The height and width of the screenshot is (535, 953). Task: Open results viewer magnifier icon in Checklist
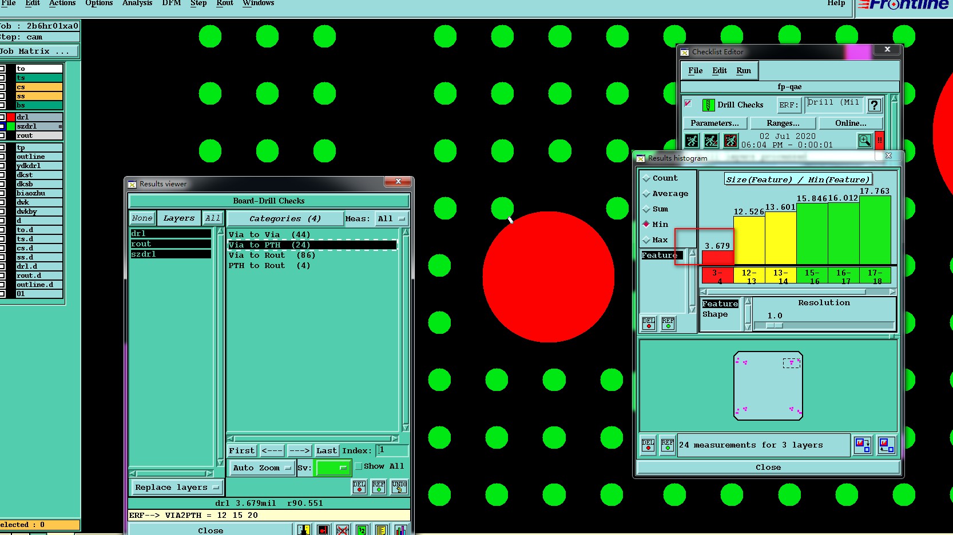[864, 141]
